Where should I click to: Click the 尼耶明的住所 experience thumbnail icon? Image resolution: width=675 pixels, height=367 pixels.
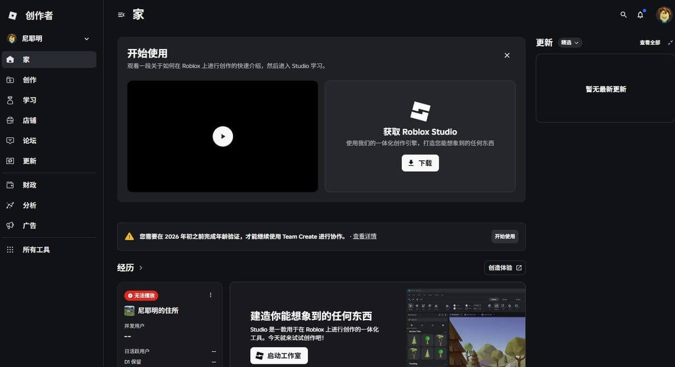129,311
